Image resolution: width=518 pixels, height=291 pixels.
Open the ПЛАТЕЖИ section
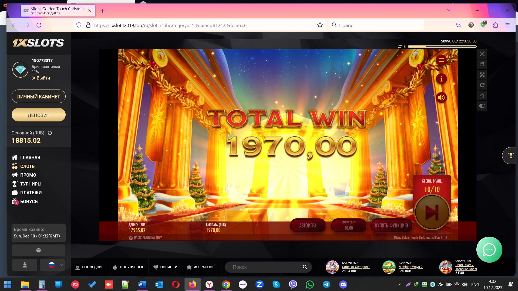pyautogui.click(x=26, y=193)
